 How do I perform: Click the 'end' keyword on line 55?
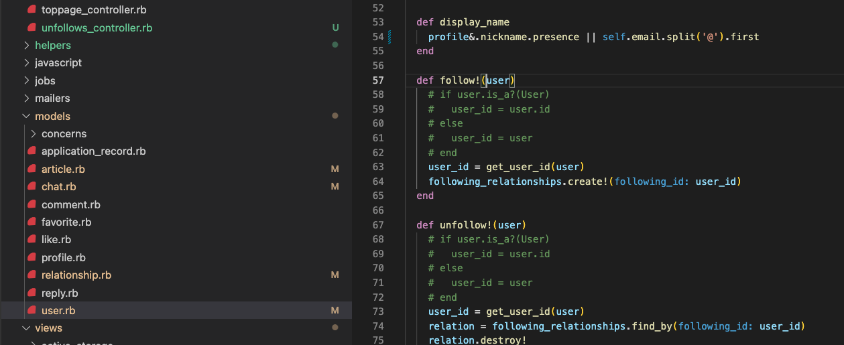coord(425,51)
